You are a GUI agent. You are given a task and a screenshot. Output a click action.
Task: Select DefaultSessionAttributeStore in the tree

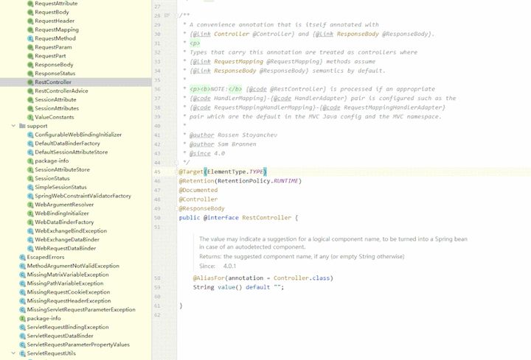click(x=71, y=152)
